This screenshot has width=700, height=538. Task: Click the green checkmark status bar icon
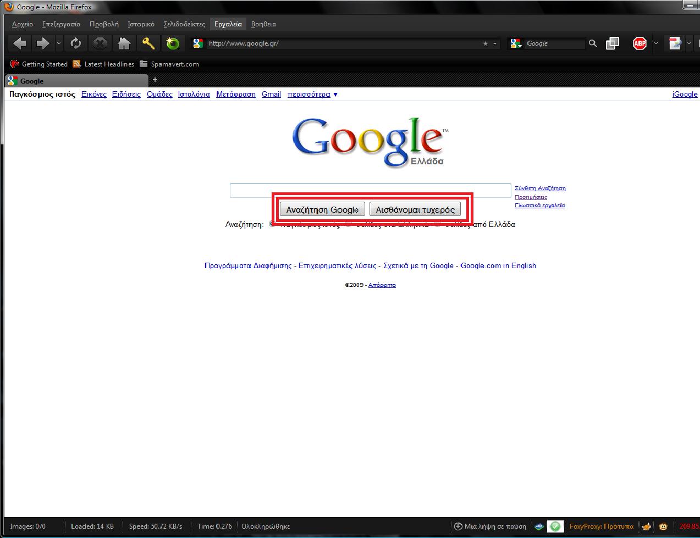555,526
